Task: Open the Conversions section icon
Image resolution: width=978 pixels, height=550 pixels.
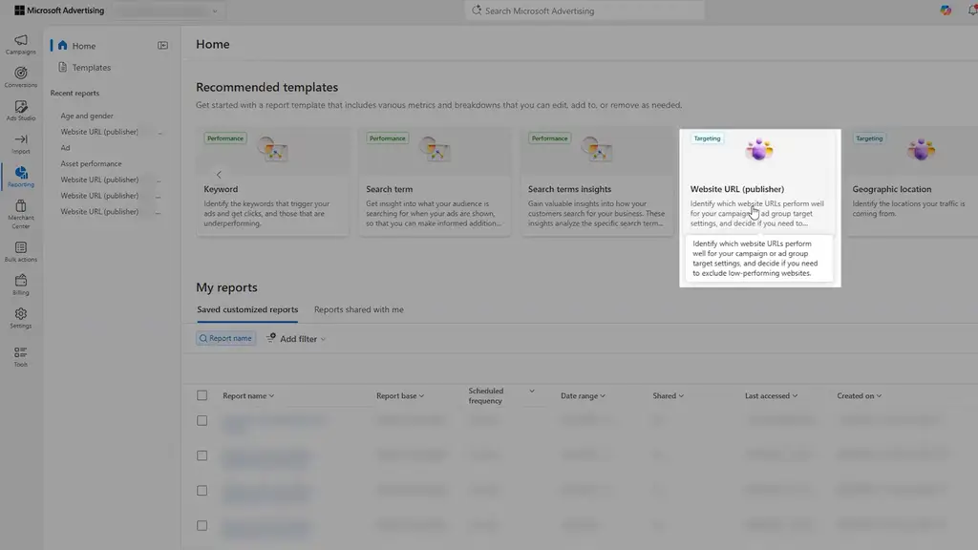Action: [21, 77]
